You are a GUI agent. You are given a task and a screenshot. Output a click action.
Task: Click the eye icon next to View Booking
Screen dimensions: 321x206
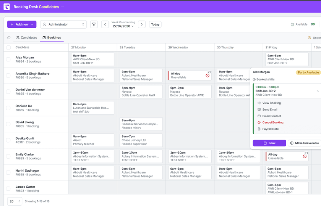pos(259,103)
